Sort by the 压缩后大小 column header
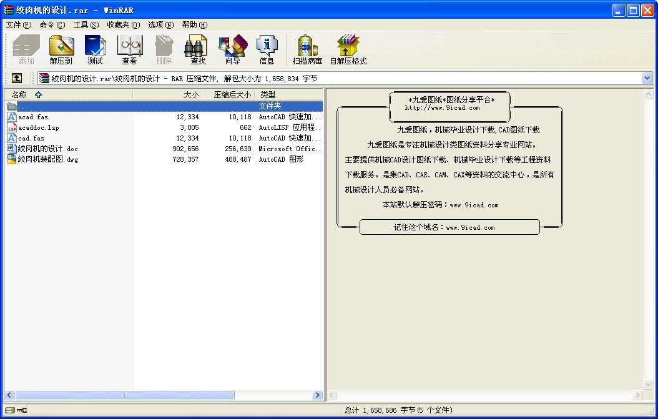The width and height of the screenshot is (658, 419). [228, 94]
